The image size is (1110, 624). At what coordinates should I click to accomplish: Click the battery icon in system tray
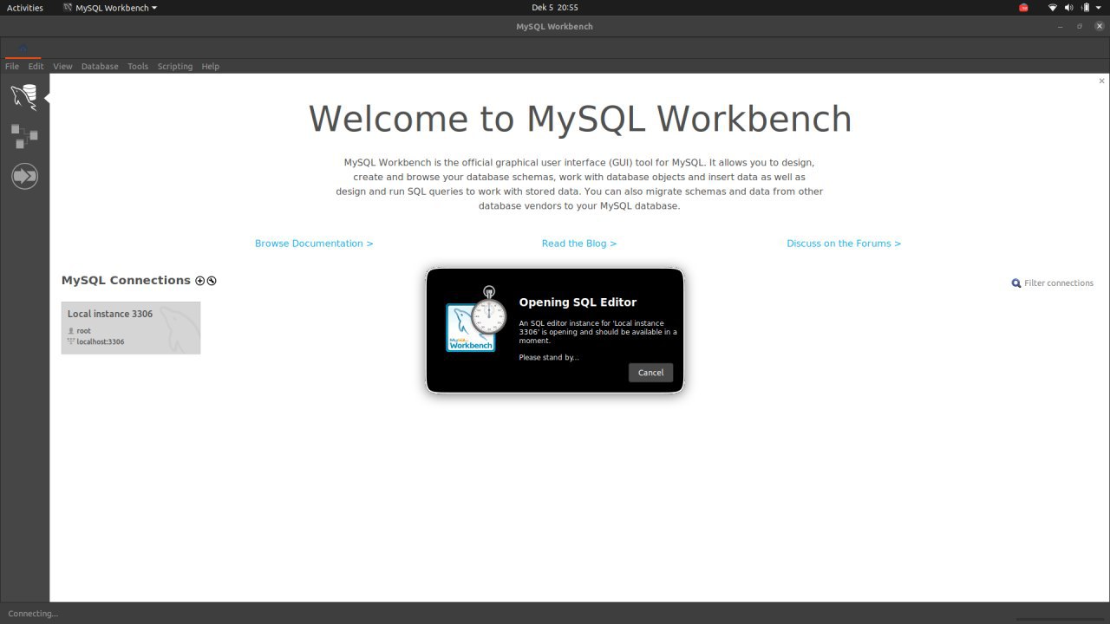tap(1084, 8)
